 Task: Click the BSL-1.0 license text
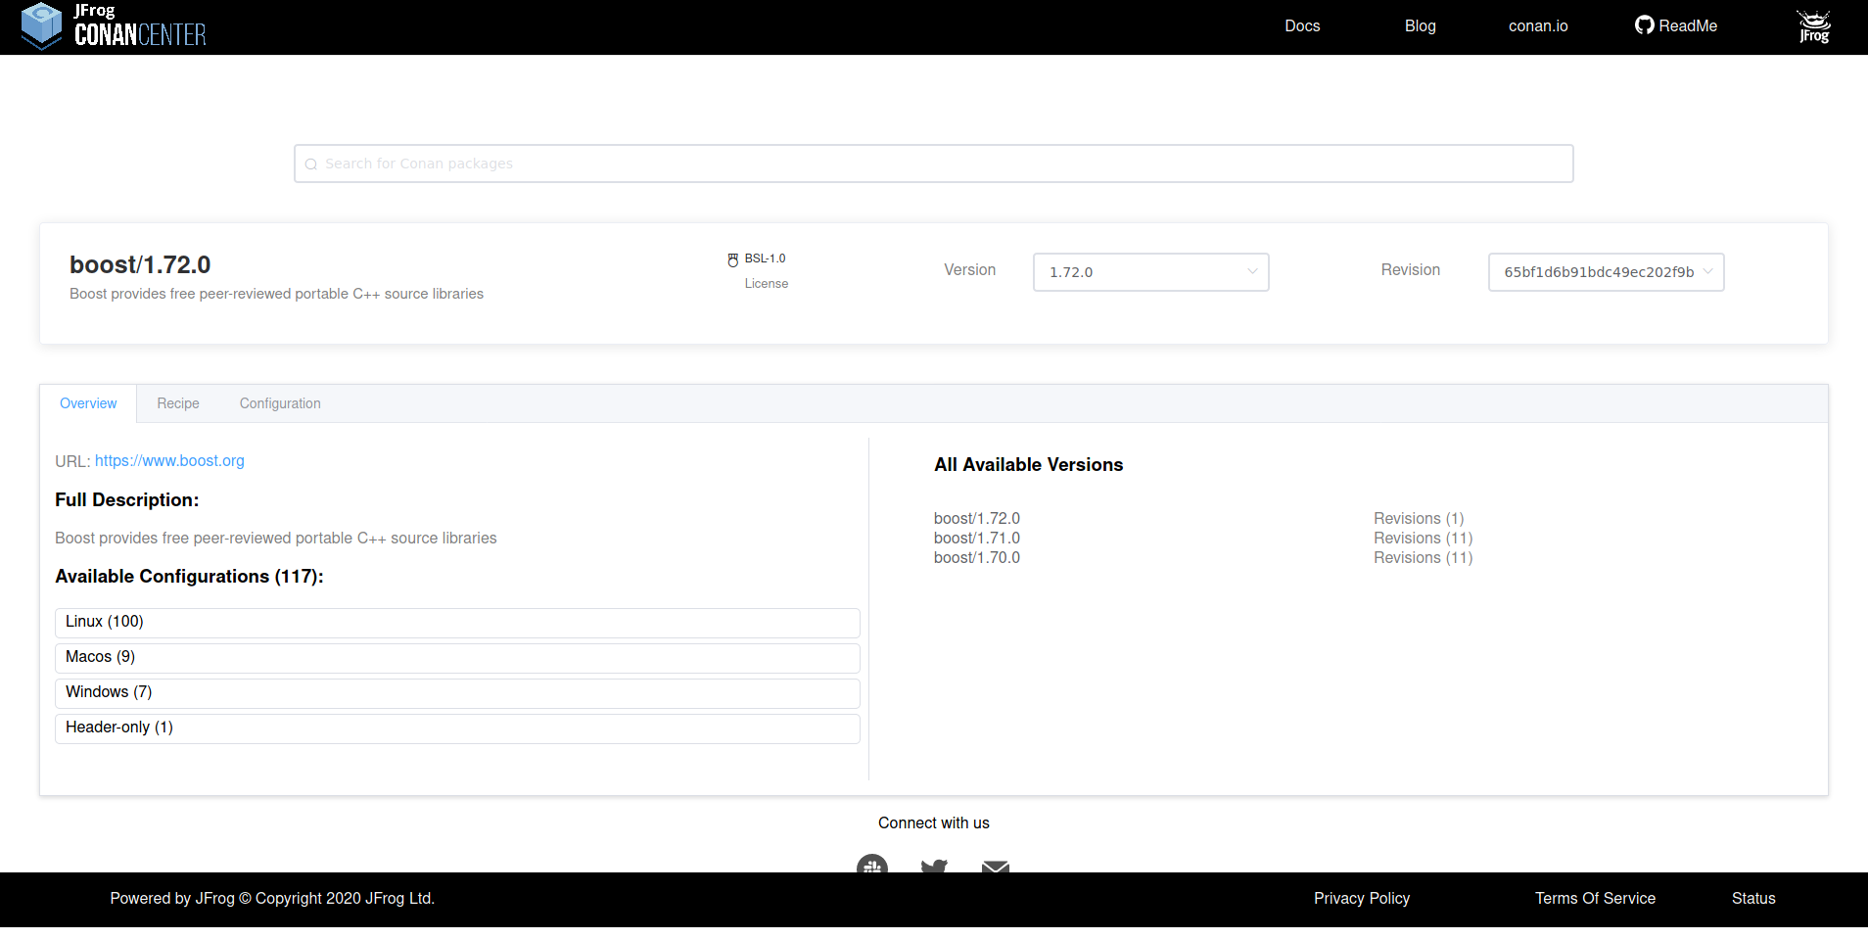pos(765,258)
